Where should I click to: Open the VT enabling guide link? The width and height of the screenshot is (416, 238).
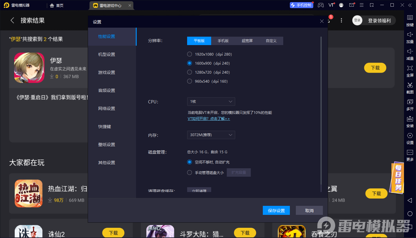208,118
